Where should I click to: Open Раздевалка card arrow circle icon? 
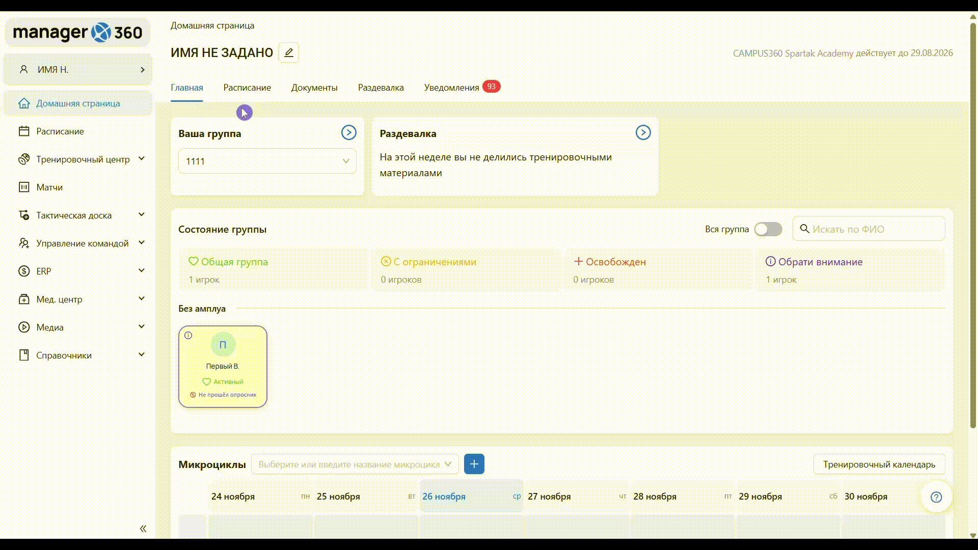point(643,133)
